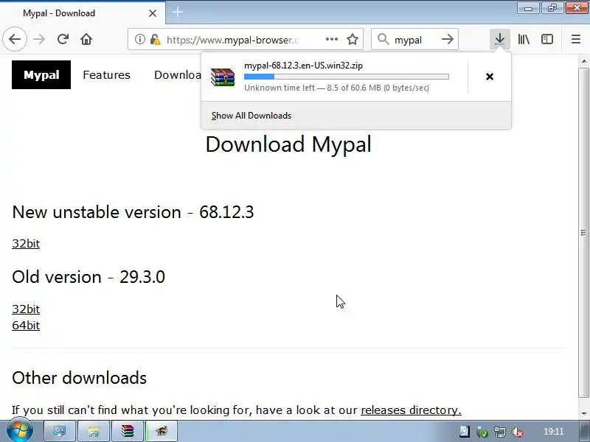This screenshot has width=590, height=442.
Task: Open the releases directory link
Action: [x=411, y=410]
